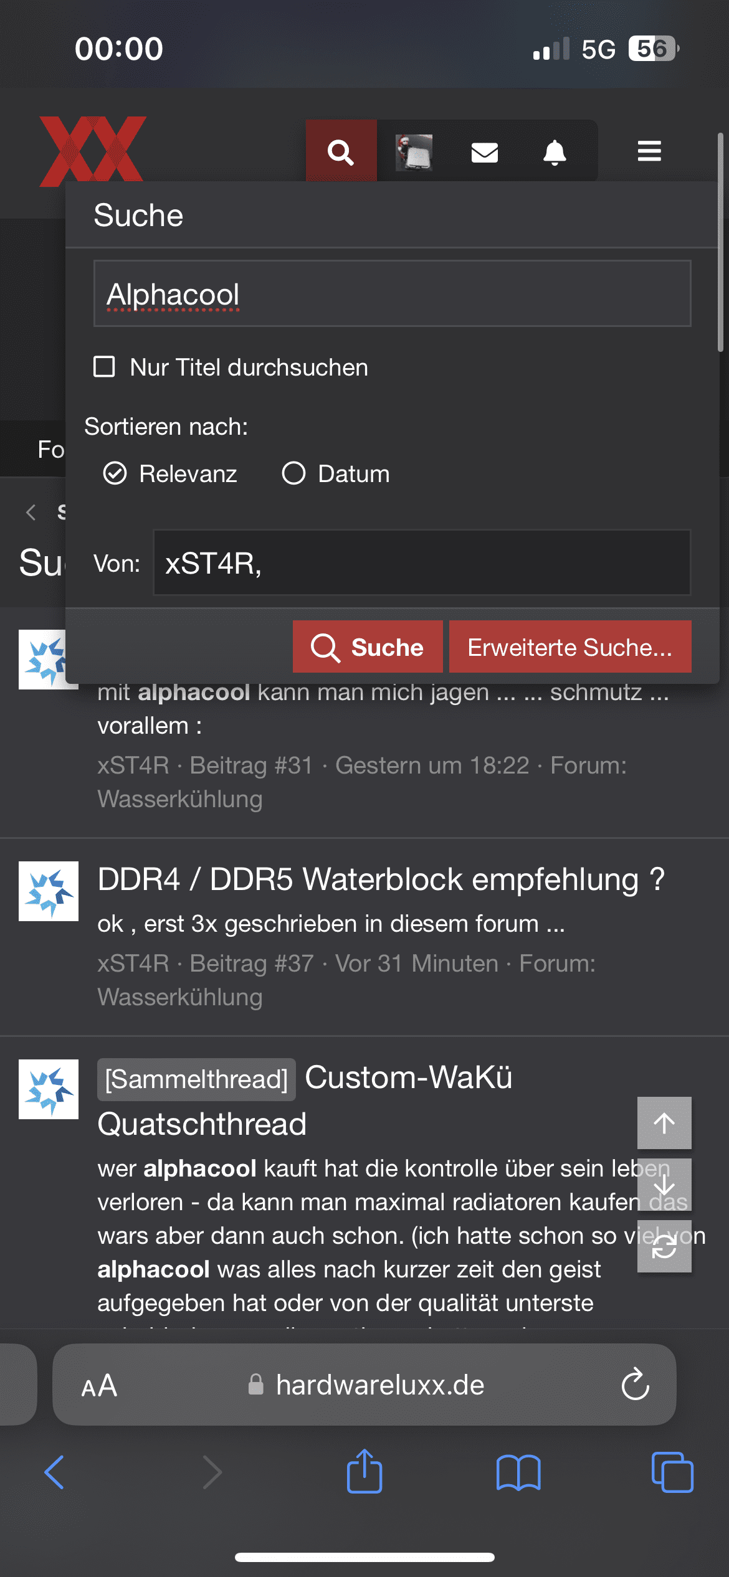Click the 'Von:' member name field
729x1577 pixels.
coord(422,563)
